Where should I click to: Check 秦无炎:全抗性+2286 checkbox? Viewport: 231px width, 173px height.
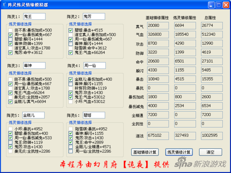click(x=10, y=151)
